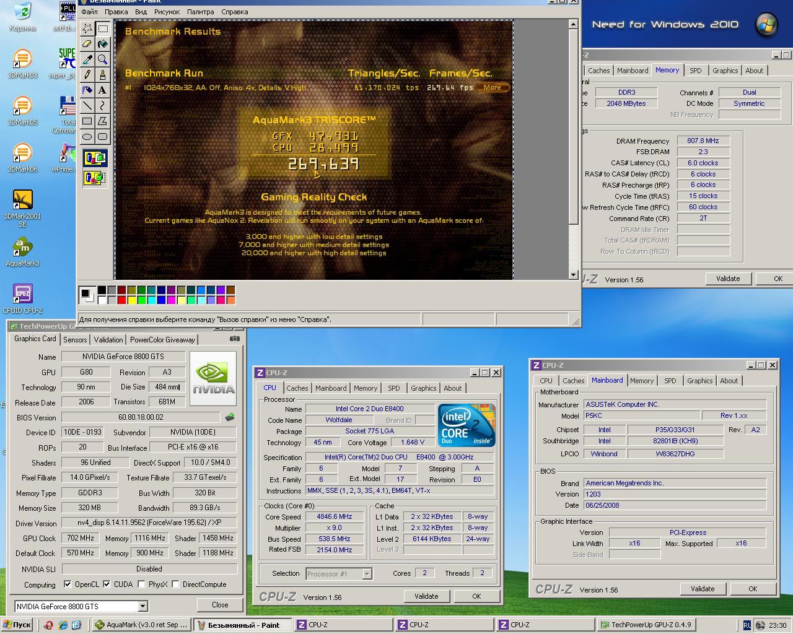Open the Правка menu in Paint

point(116,12)
